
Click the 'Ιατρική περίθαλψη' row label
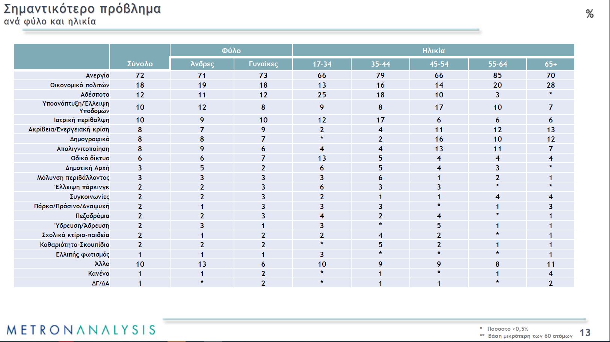(x=82, y=120)
